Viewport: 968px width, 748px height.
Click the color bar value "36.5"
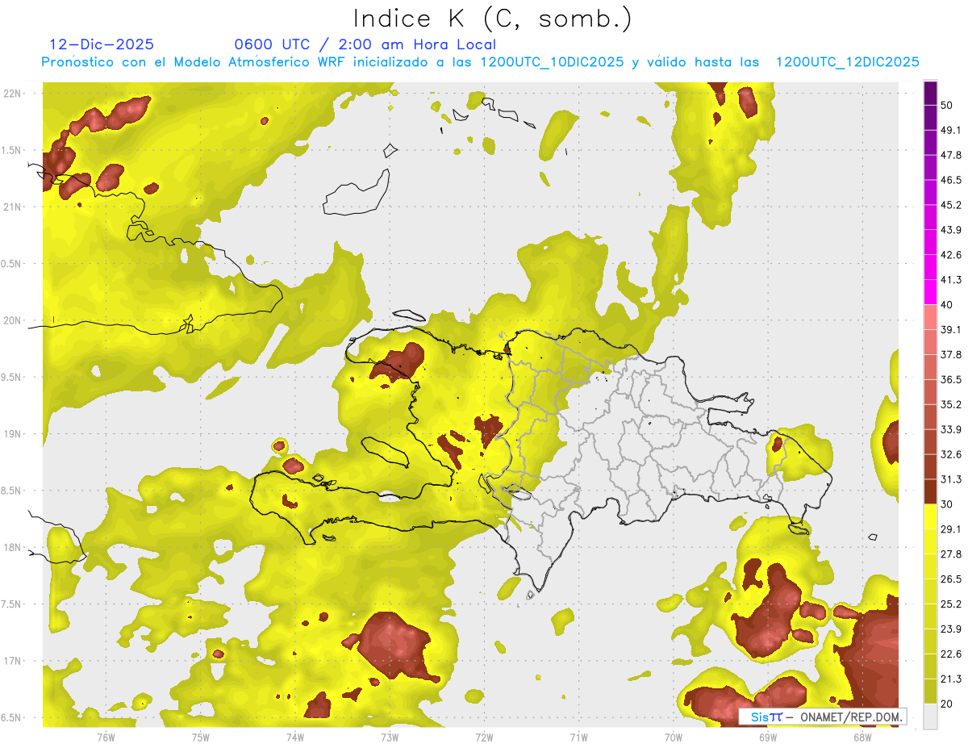coord(951,379)
